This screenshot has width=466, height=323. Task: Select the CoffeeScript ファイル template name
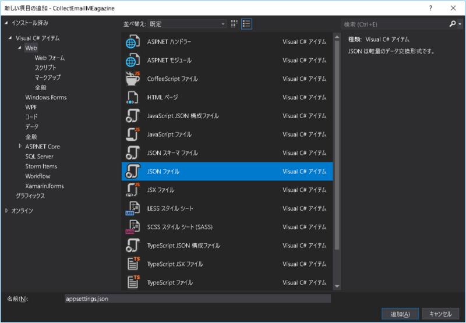[172, 79]
